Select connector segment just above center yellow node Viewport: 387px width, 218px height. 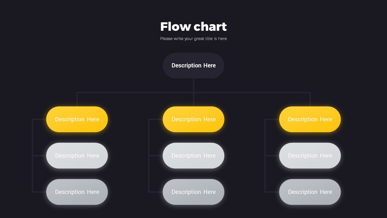click(193, 100)
